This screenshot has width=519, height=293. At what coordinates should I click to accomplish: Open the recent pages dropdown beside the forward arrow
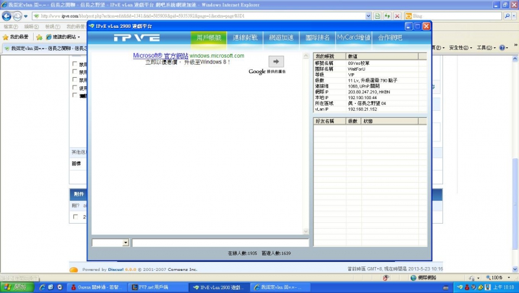[x=26, y=16]
